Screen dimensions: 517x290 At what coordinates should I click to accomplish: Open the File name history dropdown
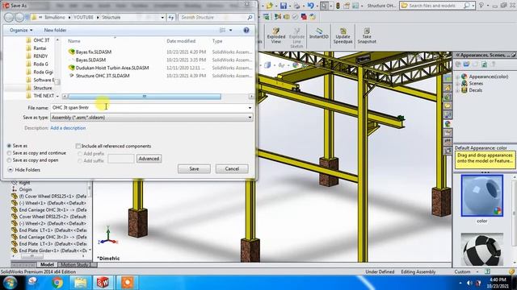(x=250, y=107)
